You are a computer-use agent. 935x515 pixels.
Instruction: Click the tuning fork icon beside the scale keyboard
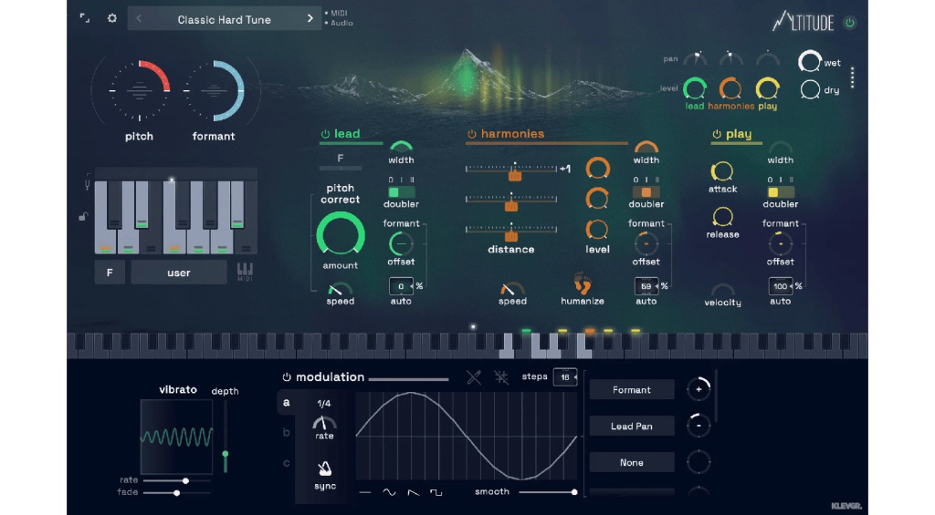pos(87,182)
